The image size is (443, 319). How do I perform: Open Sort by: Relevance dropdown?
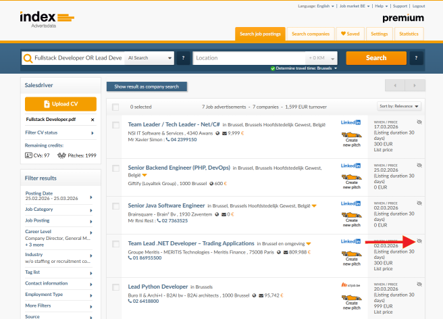pyautogui.click(x=399, y=106)
